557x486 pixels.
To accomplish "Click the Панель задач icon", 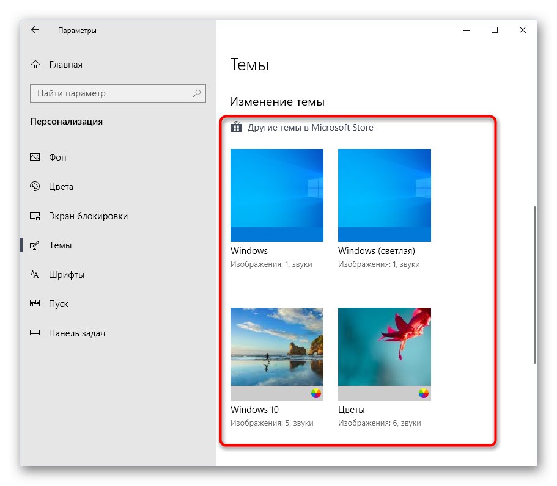I will [35, 333].
